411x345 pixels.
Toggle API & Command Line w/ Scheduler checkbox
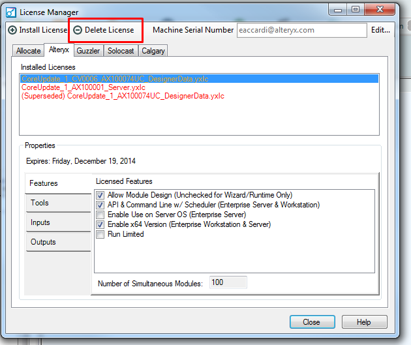click(x=100, y=205)
